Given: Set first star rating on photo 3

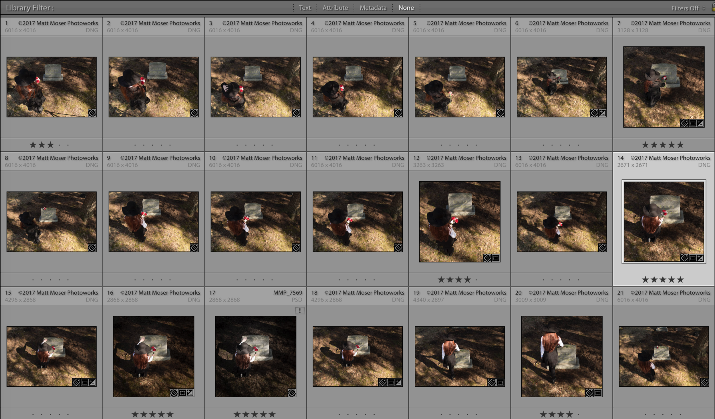Looking at the screenshot, I should (237, 145).
